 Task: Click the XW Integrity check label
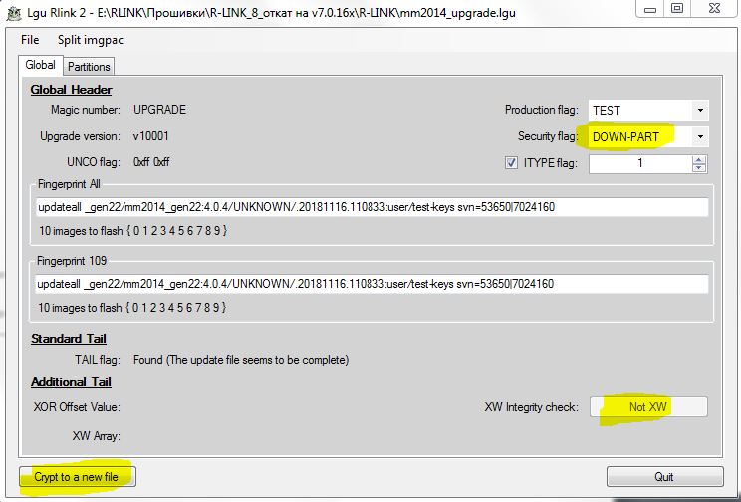532,407
